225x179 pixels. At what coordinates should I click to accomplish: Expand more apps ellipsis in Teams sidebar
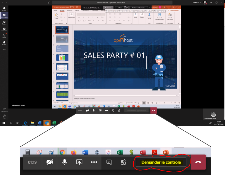4,49
